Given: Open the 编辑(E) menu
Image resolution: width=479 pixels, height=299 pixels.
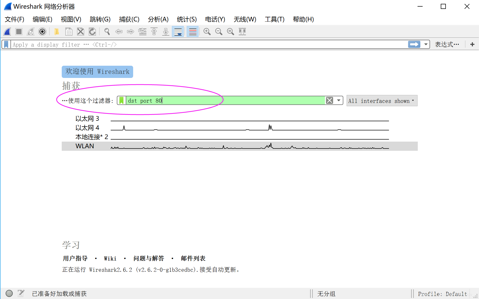Looking at the screenshot, I should 43,19.
